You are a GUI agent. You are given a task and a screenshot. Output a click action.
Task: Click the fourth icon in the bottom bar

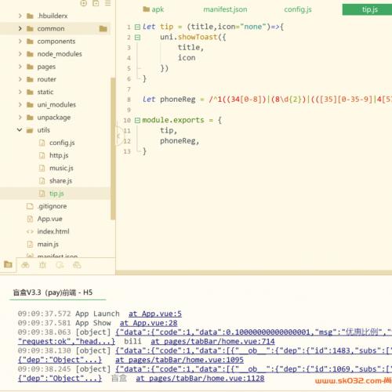point(60,265)
